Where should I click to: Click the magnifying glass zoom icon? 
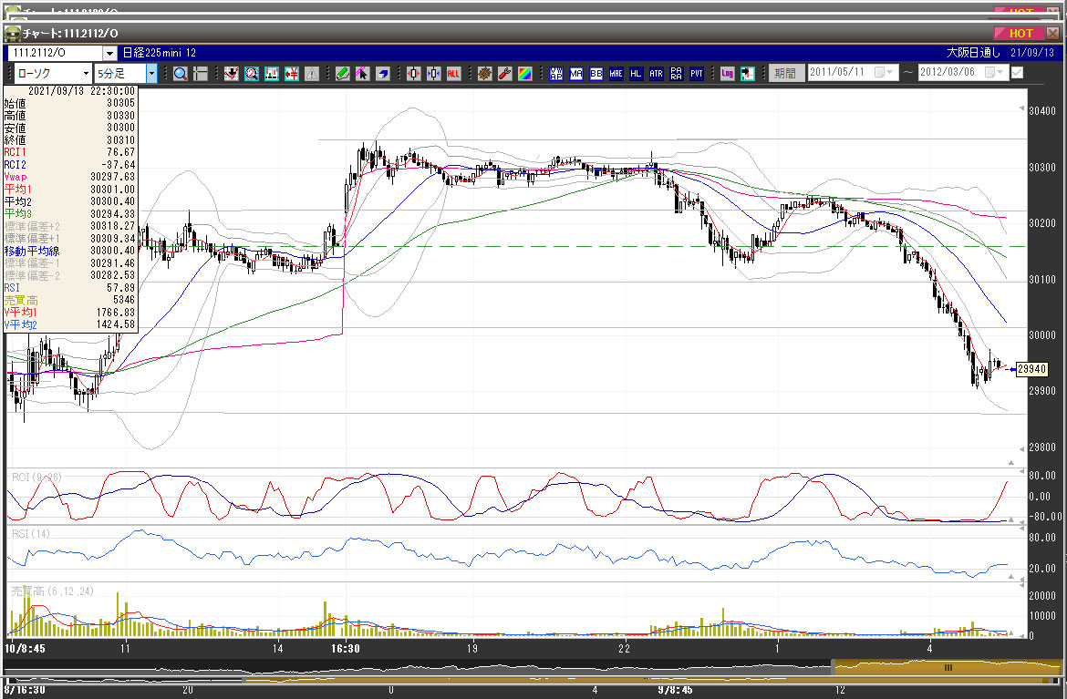[181, 73]
